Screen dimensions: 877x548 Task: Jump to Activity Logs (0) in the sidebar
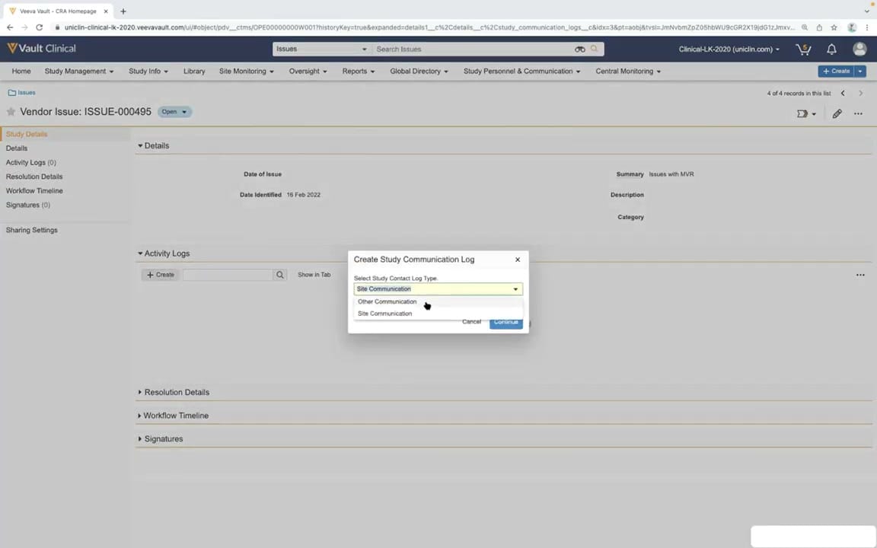[30, 162]
